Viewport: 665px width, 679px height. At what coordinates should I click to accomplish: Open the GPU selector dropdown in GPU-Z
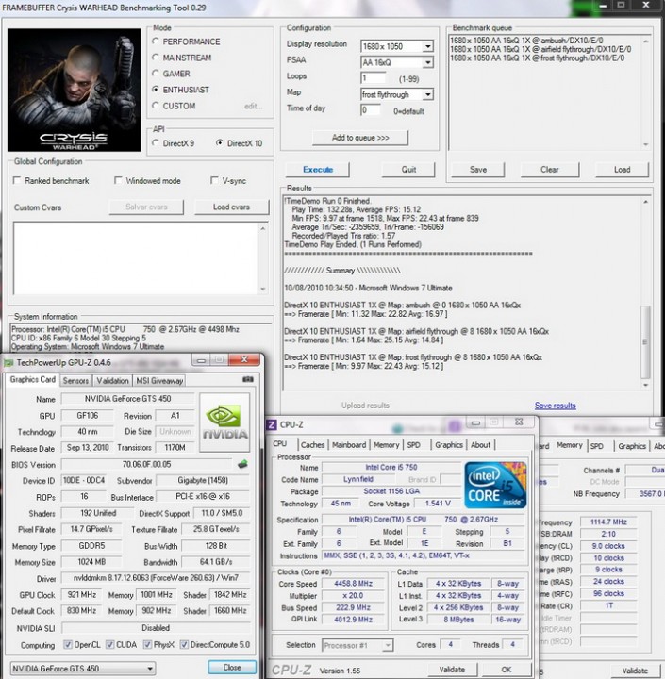(x=83, y=669)
